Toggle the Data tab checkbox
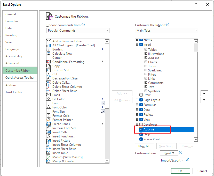The image size is (214, 176). click(141, 110)
